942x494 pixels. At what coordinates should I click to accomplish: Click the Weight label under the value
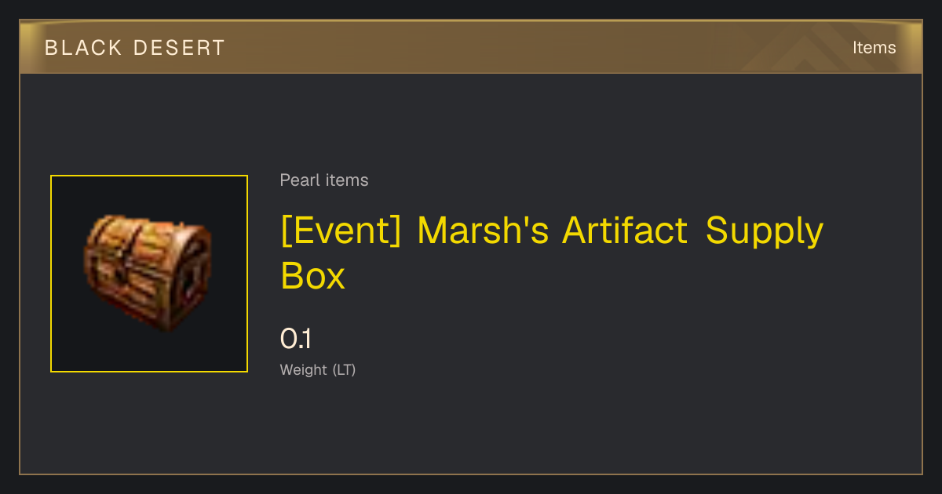click(x=304, y=370)
